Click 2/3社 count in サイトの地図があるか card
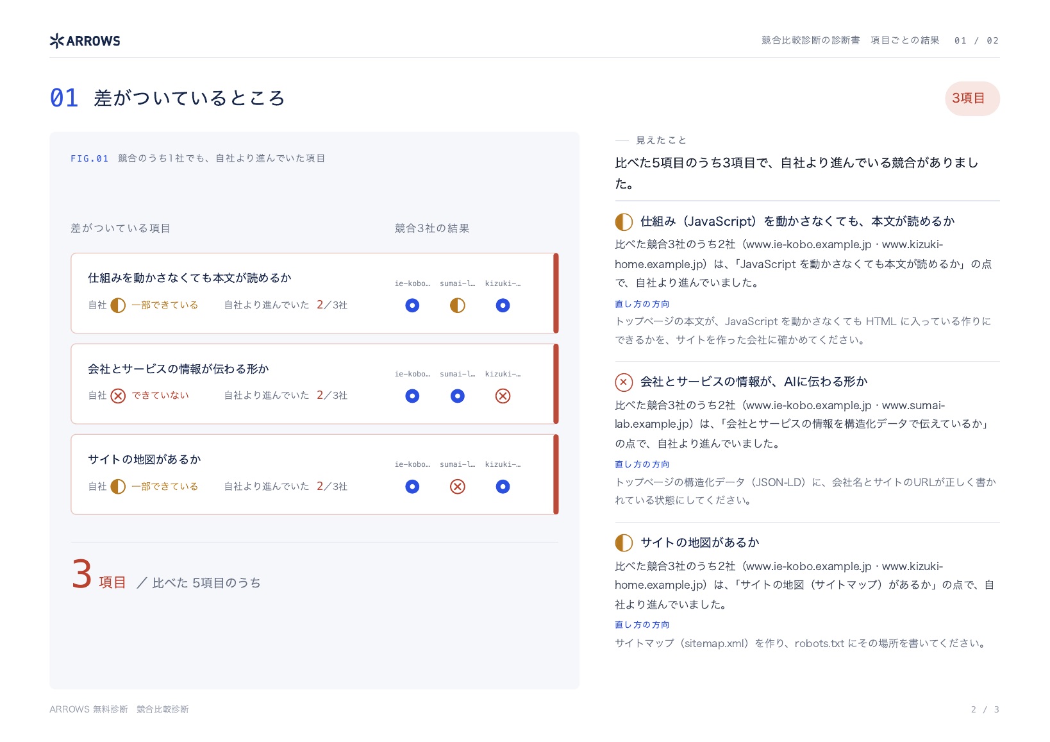This screenshot has width=1050, height=742. coord(332,487)
